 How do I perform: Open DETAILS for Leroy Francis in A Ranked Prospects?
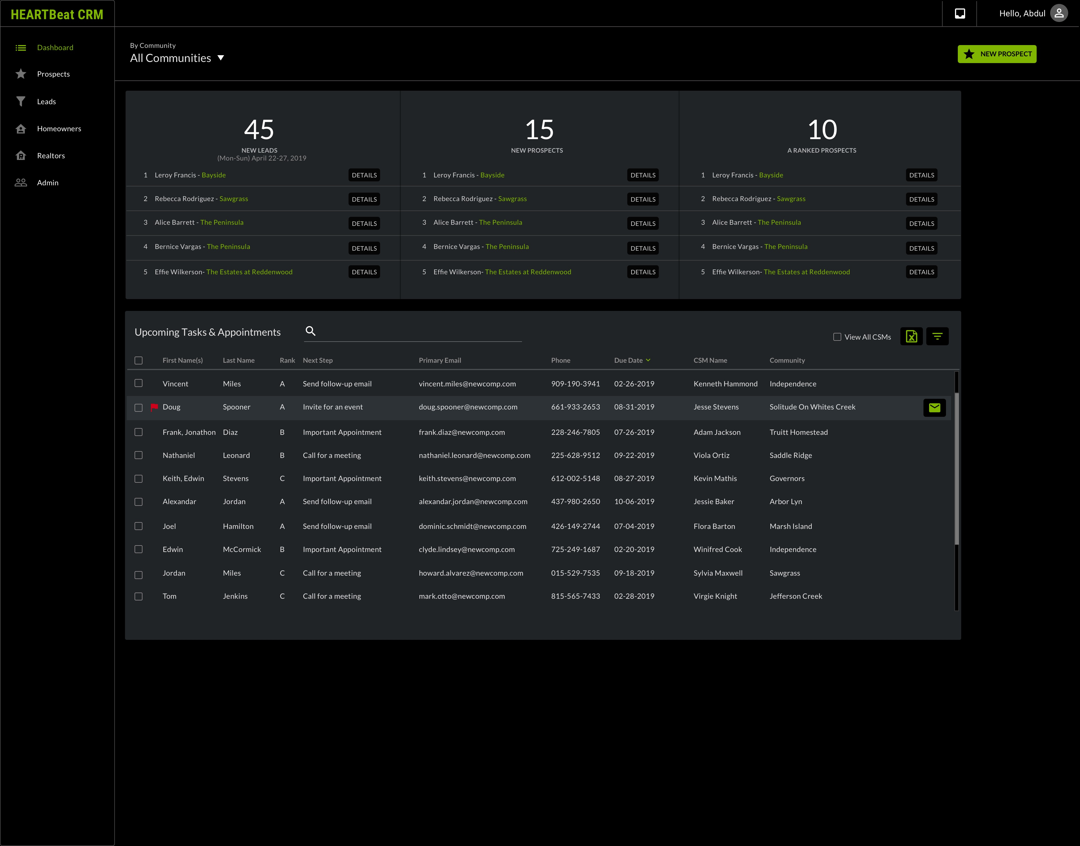[x=921, y=175]
